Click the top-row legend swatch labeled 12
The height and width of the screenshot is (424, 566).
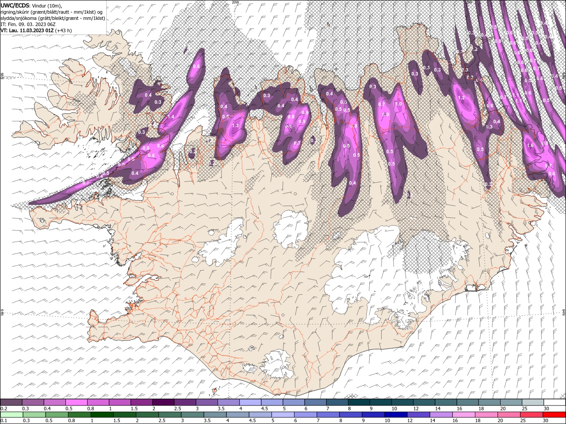pyautogui.click(x=424, y=402)
